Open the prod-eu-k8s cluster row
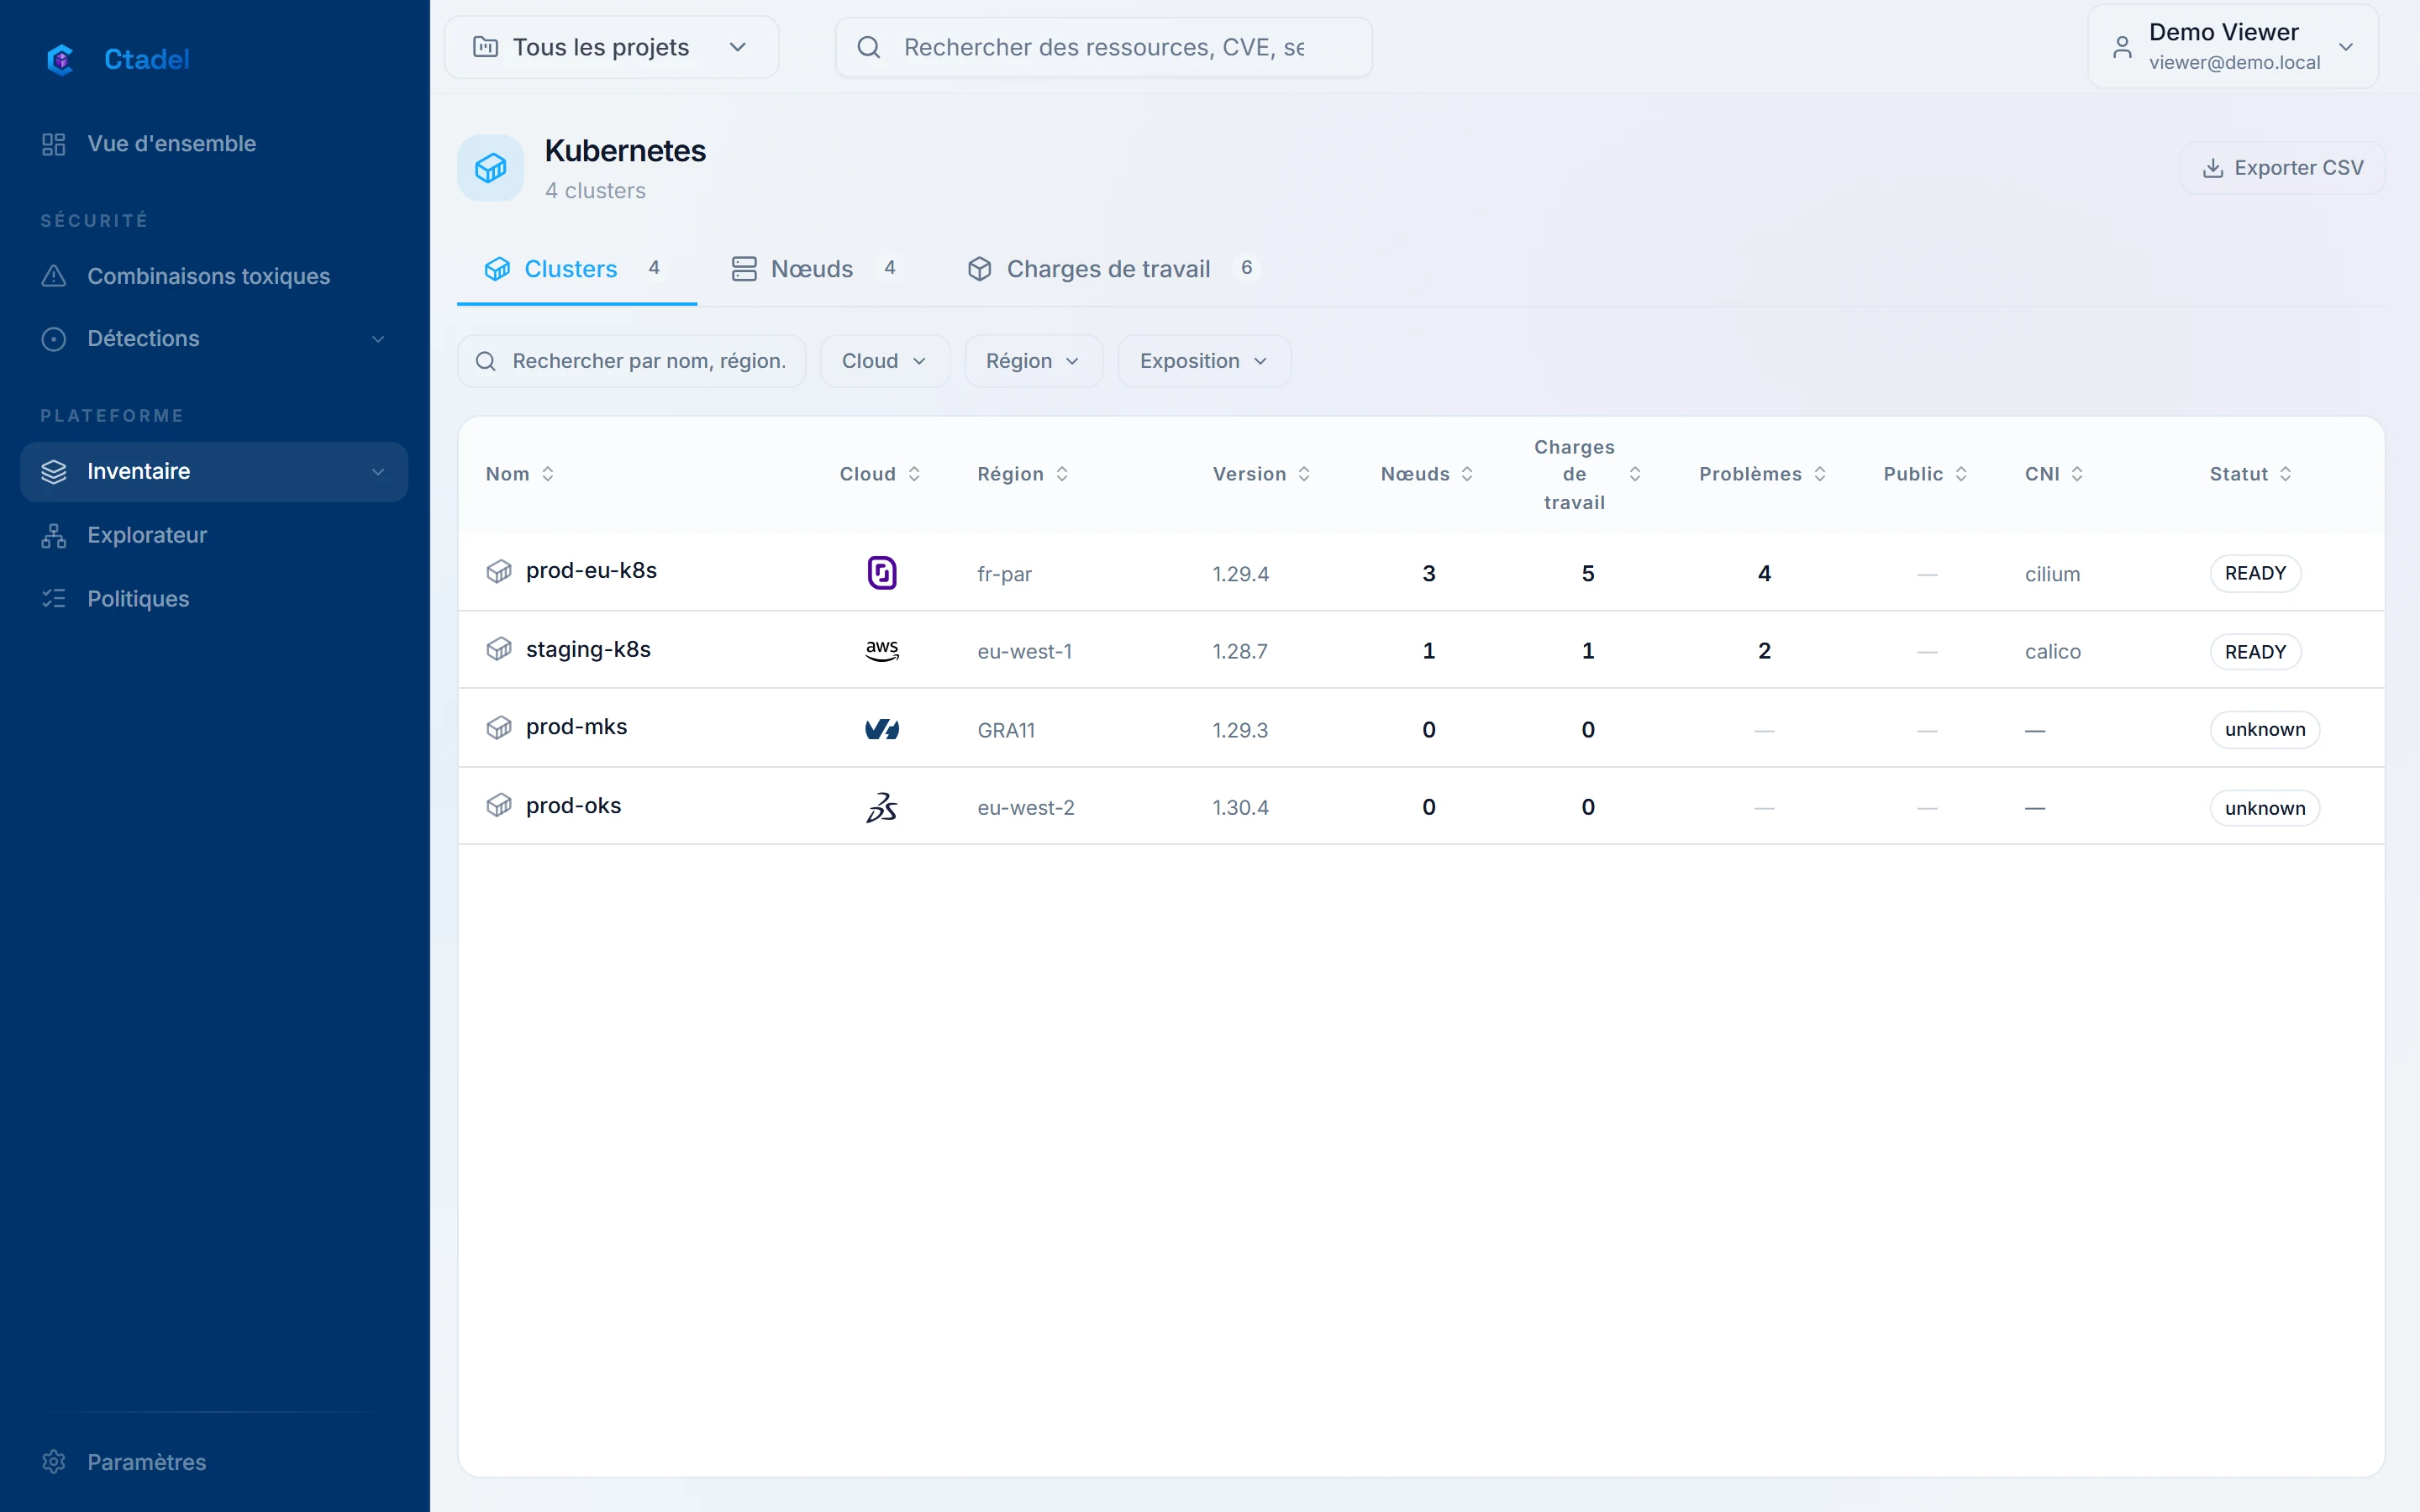The image size is (2420, 1512). coord(1421,573)
